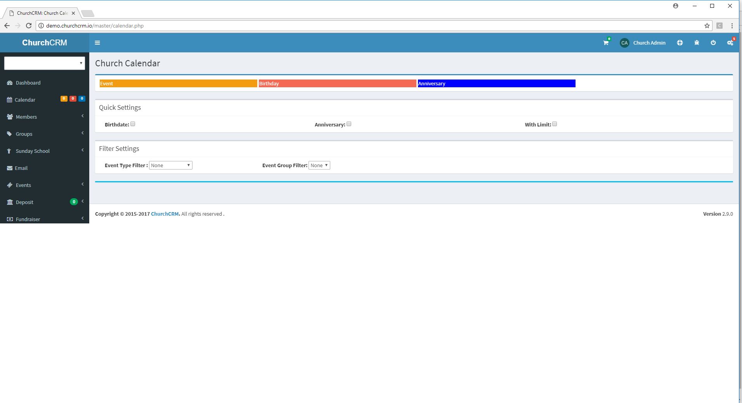Follow the ChurchCRM footer link
Image resolution: width=742 pixels, height=403 pixels.
(165, 214)
